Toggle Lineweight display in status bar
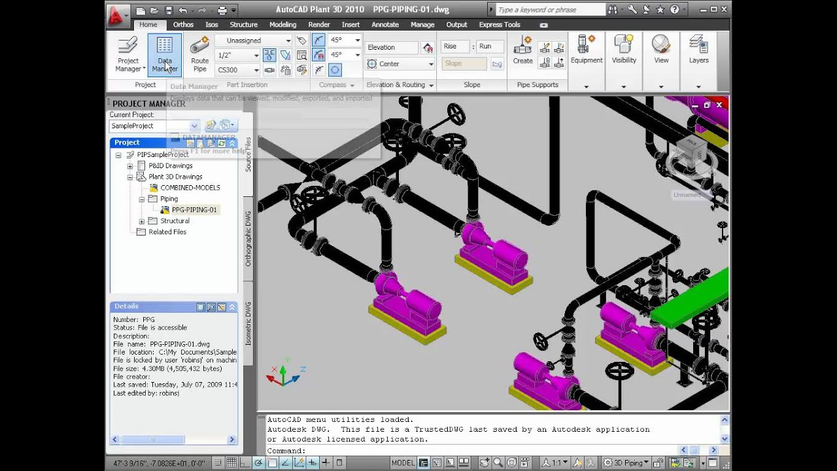The image size is (837, 471). click(x=326, y=462)
